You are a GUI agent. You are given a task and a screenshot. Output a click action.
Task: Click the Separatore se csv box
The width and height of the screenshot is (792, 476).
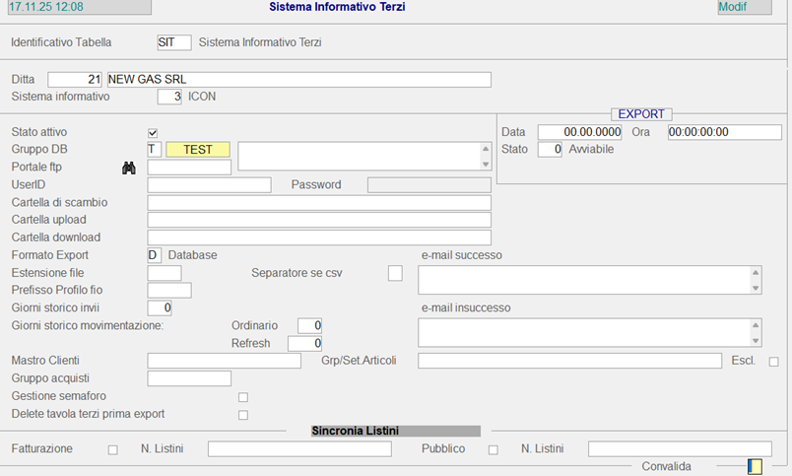click(395, 273)
